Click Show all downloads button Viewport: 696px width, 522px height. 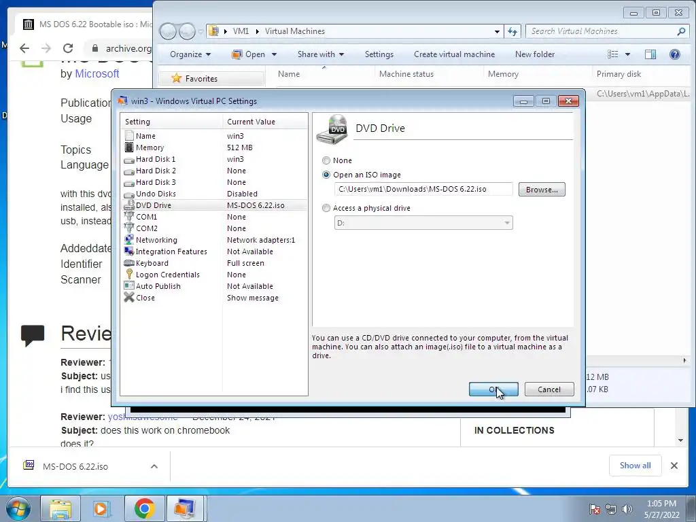[636, 465]
